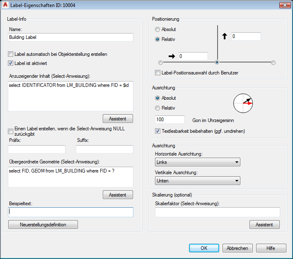Select left anchor point on positioning line
This screenshot has width=293, height=259.
[x=160, y=62]
